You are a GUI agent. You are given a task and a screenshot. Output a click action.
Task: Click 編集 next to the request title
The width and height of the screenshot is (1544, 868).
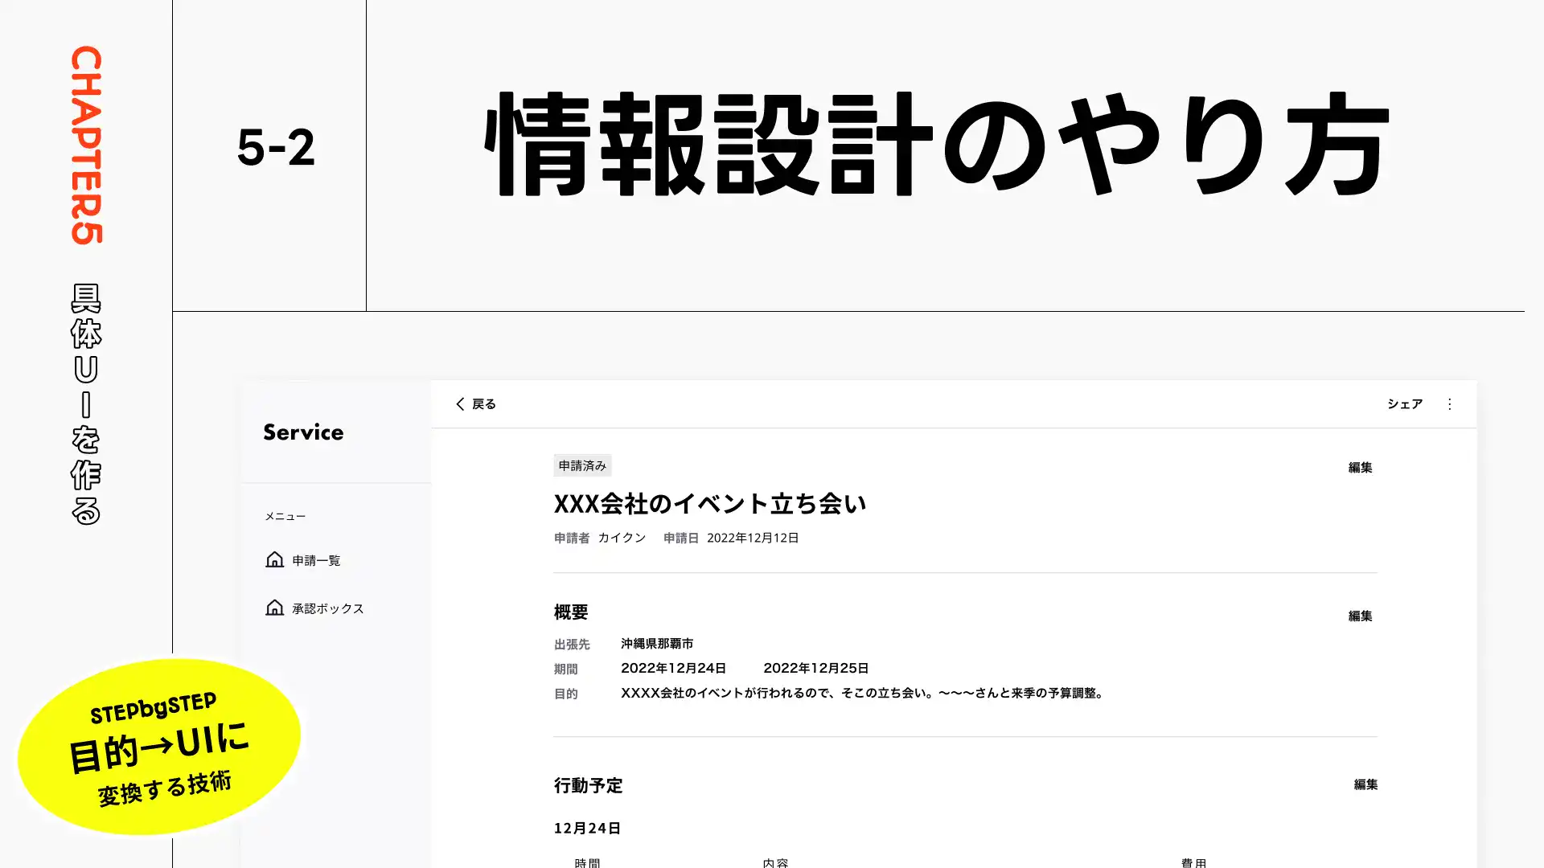coord(1361,467)
